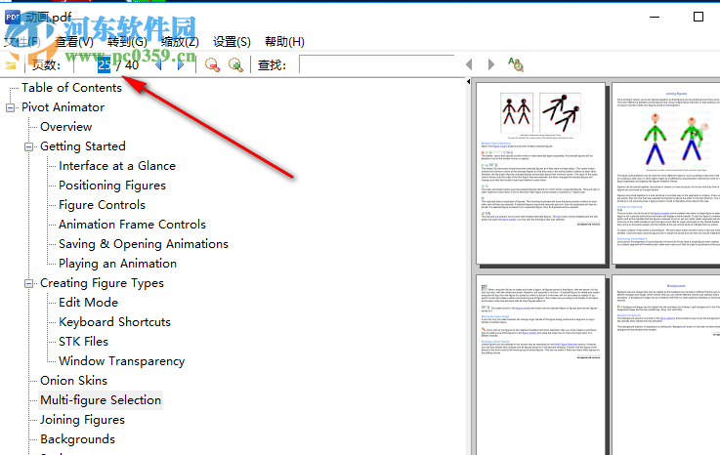
Task: Collapse the Creating Figure Types node
Action: click(29, 284)
